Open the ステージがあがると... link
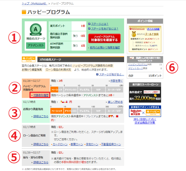 coord(112,75)
